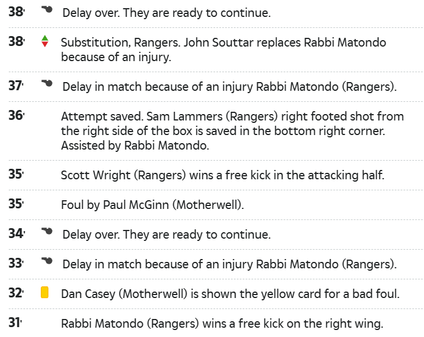This screenshot has width=424, height=337.
Task: Click Dan Casey yellow card commentary
Action: click(x=230, y=294)
